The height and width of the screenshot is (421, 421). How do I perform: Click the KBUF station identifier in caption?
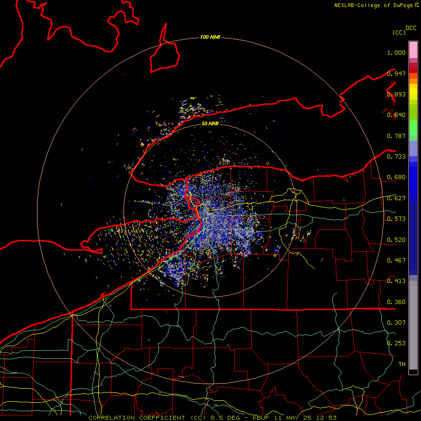pos(261,418)
